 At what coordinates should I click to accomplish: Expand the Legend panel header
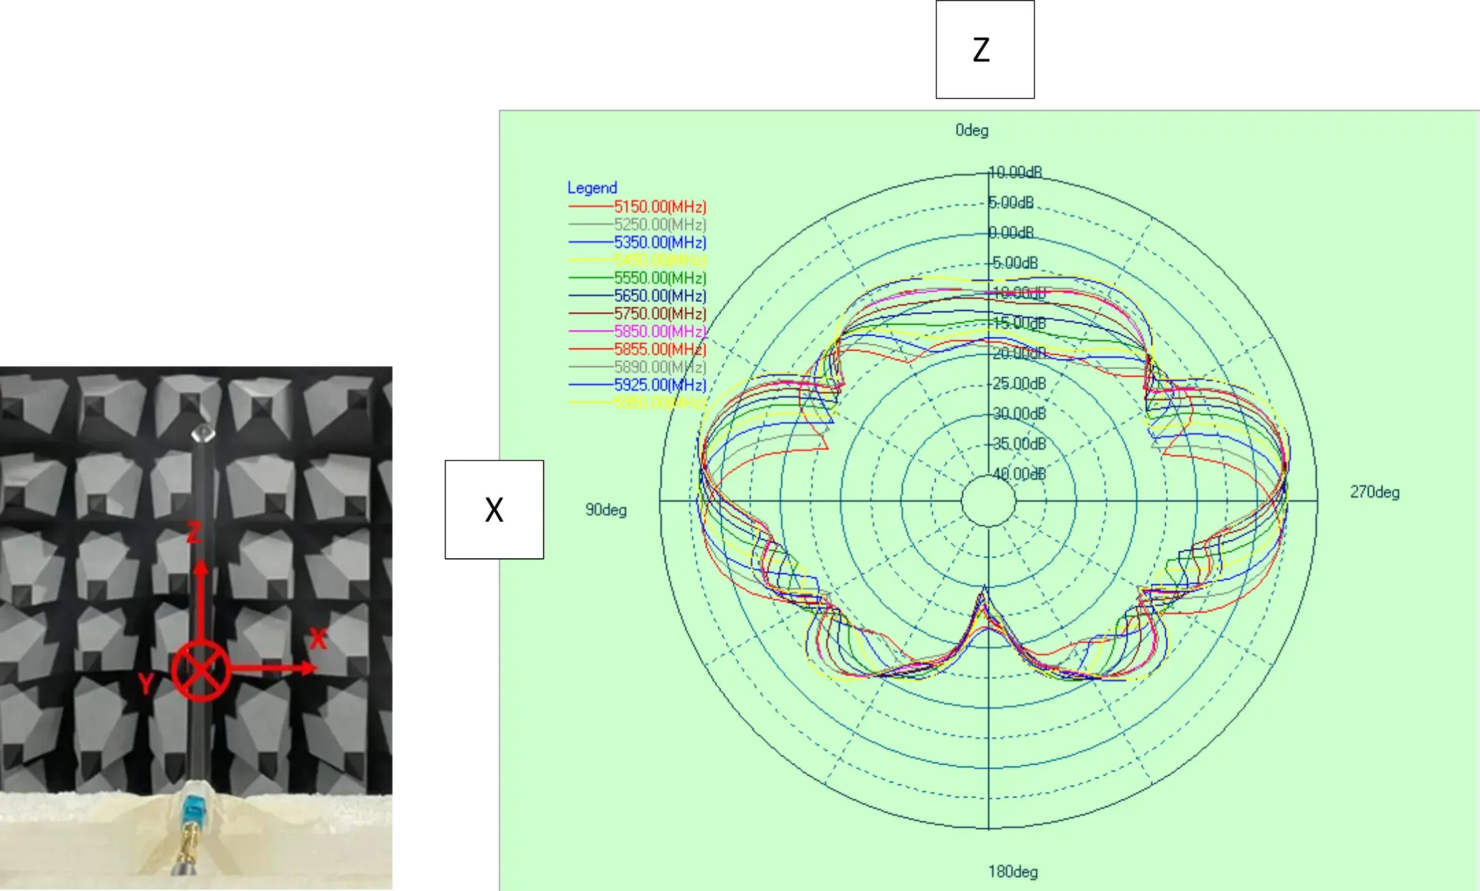point(592,187)
